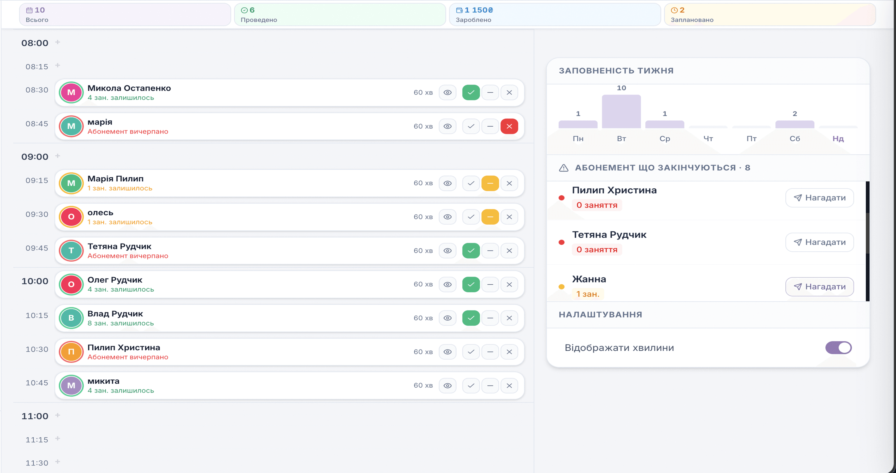Click yellow minus button in олесь row
This screenshot has width=896, height=473.
[490, 217]
